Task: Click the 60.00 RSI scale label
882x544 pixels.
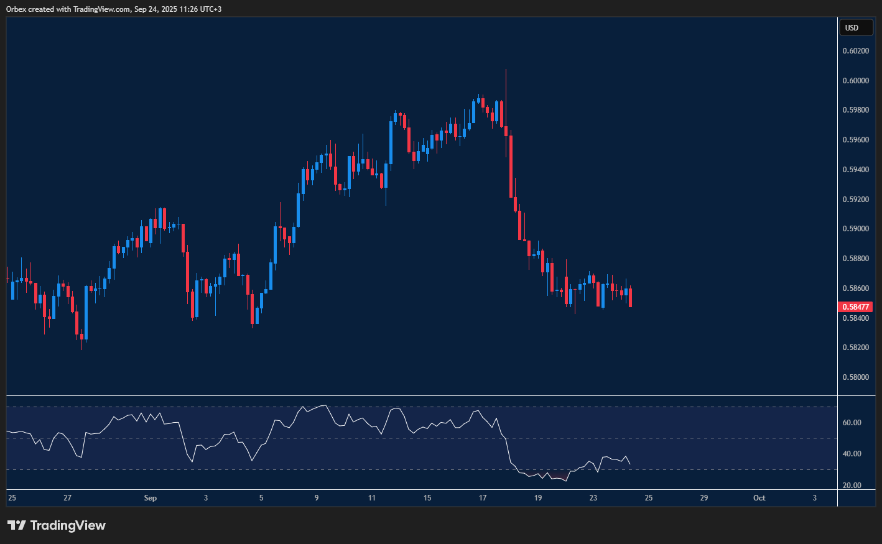Action: click(x=852, y=422)
